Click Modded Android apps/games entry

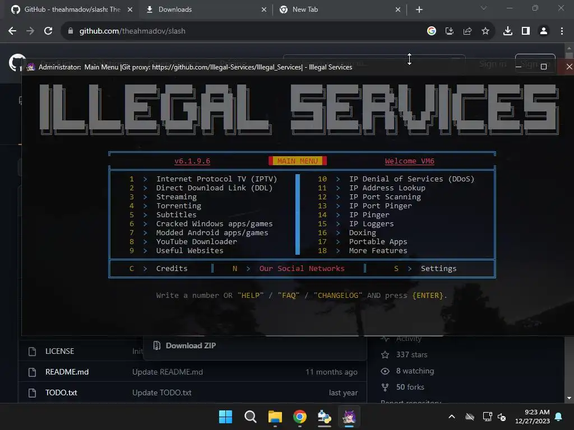coord(212,232)
